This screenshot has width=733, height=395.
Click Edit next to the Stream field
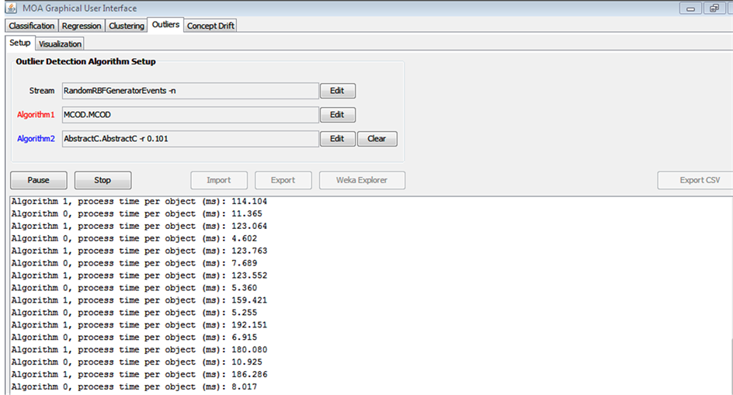(337, 91)
